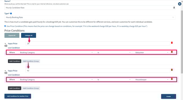This screenshot has height=100, width=183.
Task: Collapse the second Input Price section arrow
Action: pos(5,70)
